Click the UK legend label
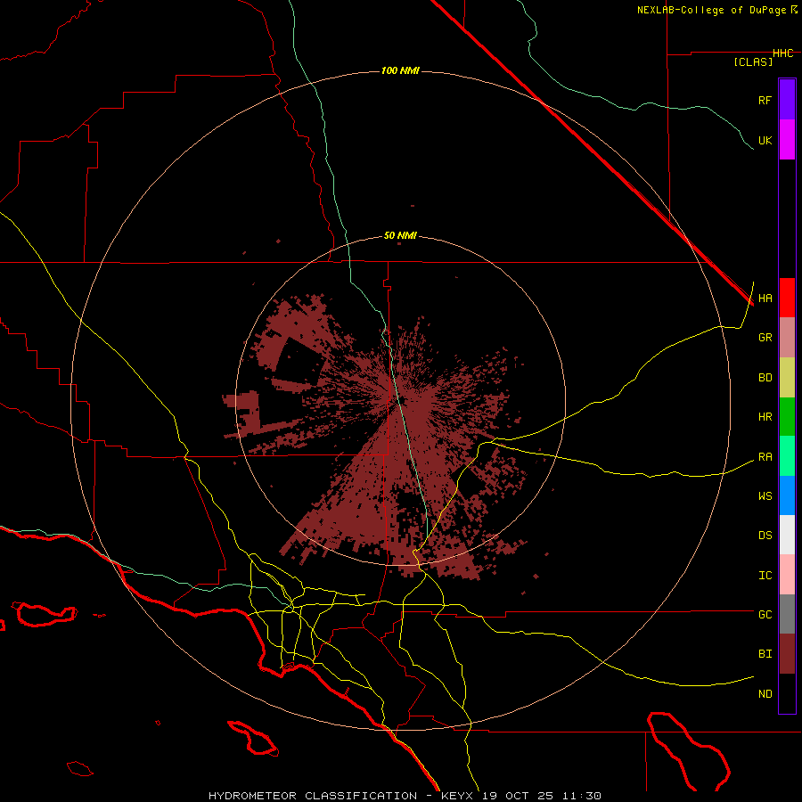The width and height of the screenshot is (802, 802). [765, 140]
